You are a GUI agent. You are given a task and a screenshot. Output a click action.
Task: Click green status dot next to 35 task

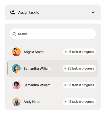[65, 85]
